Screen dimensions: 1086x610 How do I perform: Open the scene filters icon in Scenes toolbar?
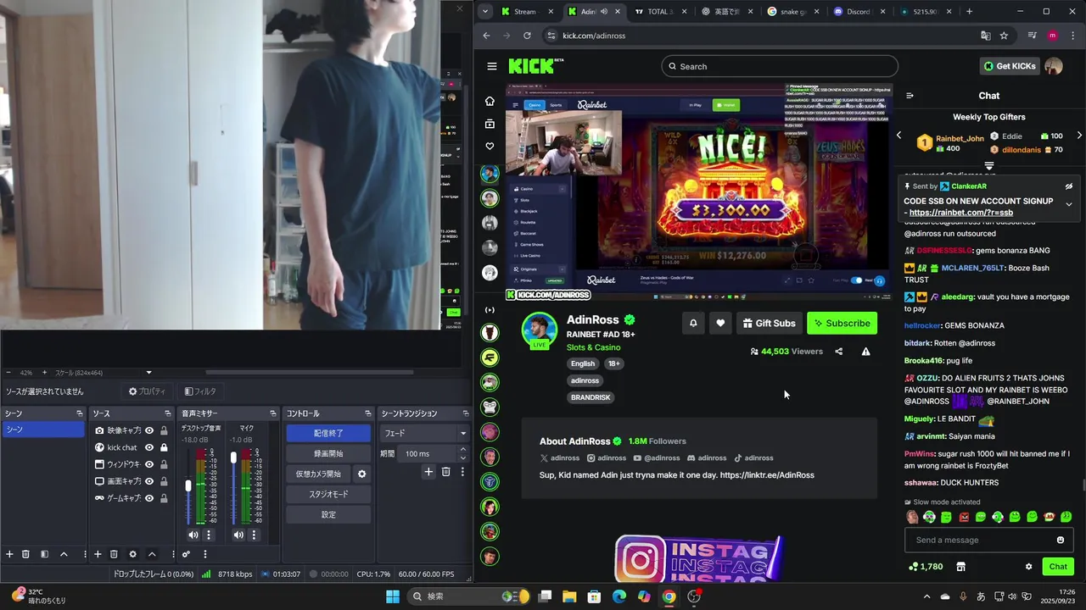(44, 554)
